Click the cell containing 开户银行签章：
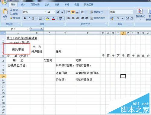 tap(65, 65)
